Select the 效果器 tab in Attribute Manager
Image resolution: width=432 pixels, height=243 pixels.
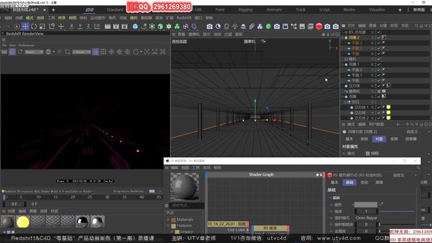pos(411,139)
